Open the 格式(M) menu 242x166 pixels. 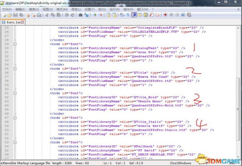tap(62, 9)
